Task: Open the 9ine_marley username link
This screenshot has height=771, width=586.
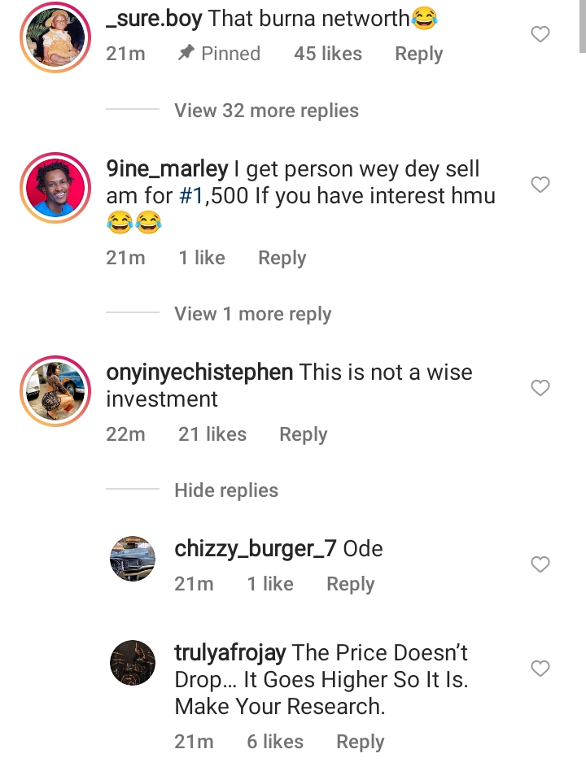Action: (167, 169)
